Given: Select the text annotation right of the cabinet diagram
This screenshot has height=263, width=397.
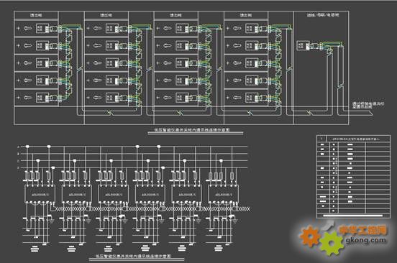Looking at the screenshot, I should 368,105.
